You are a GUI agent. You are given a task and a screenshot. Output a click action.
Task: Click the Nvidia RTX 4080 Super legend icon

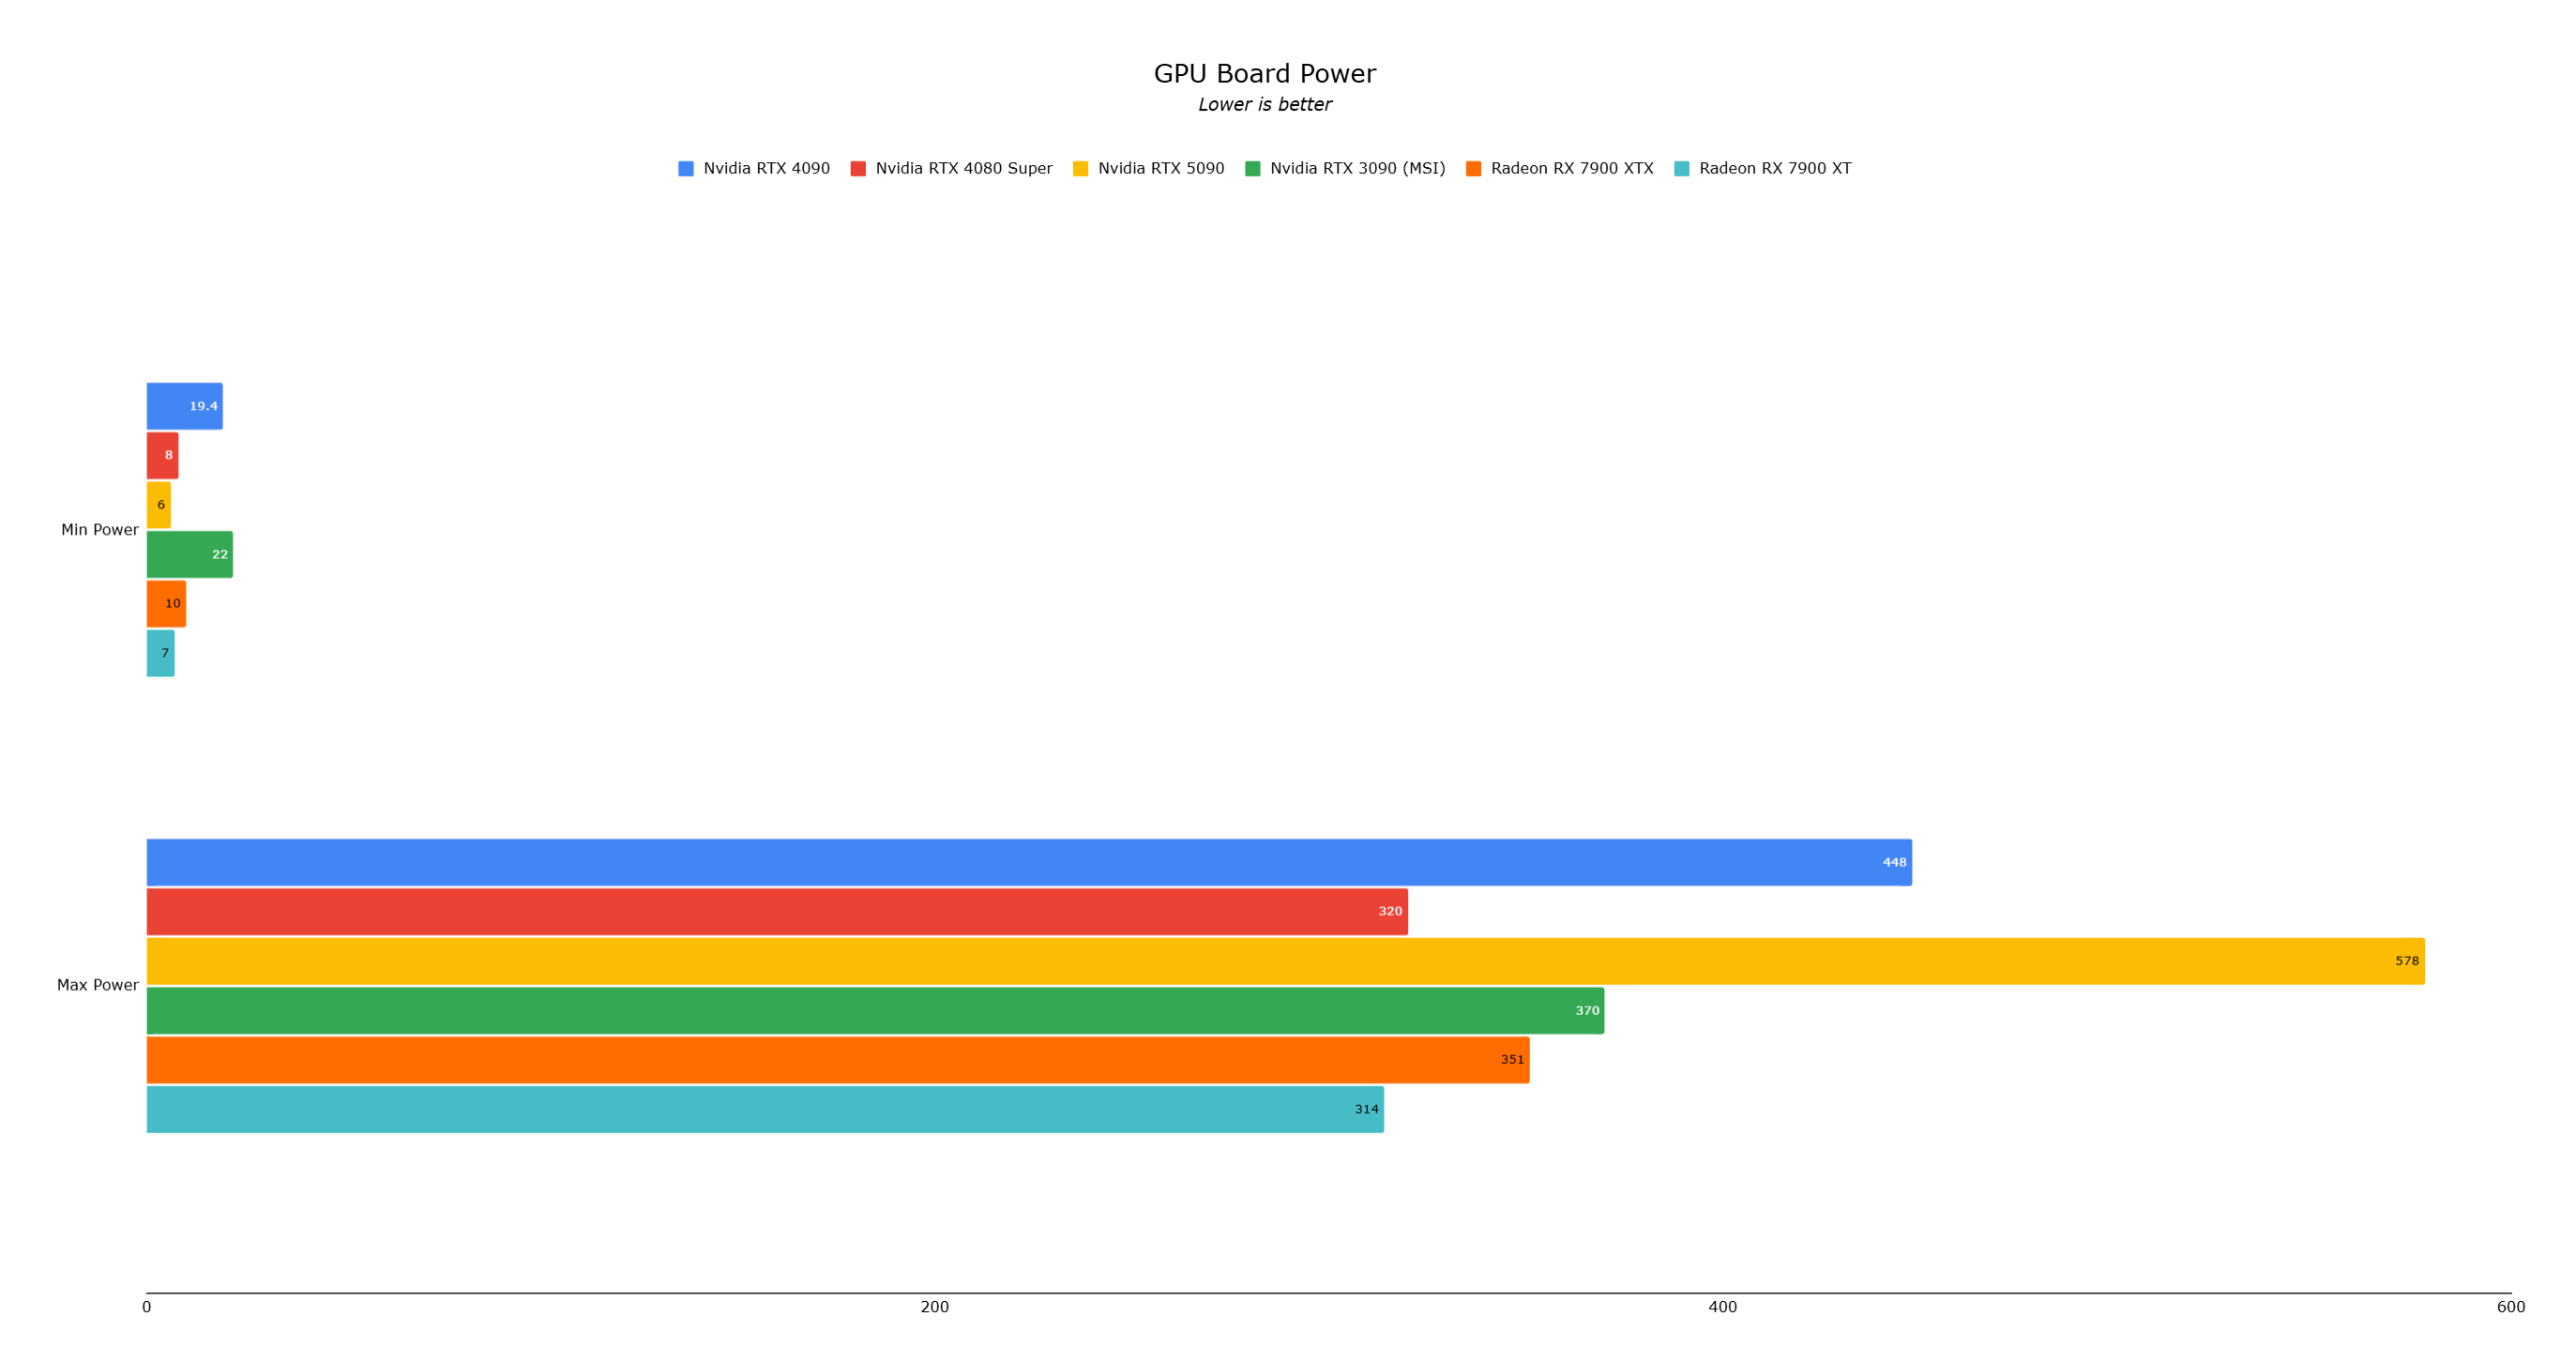[x=872, y=165]
